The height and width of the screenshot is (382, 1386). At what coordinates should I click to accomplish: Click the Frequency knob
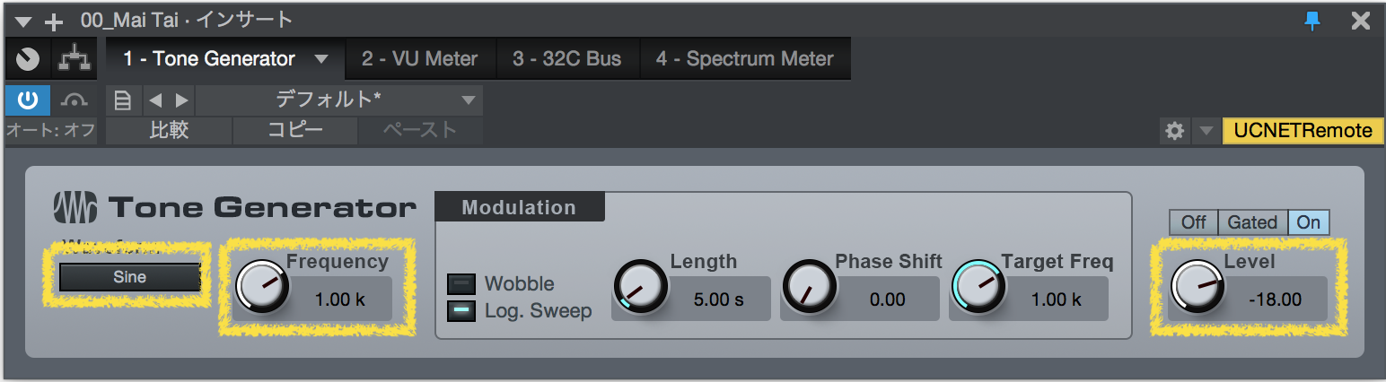click(x=264, y=287)
